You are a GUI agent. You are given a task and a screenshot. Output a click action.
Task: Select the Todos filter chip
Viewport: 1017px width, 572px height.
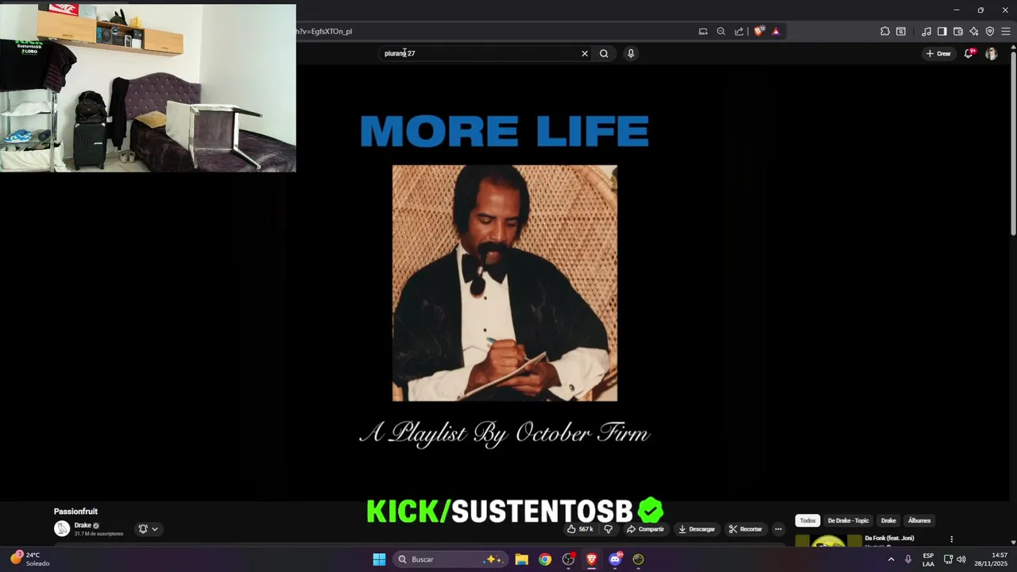(x=807, y=520)
